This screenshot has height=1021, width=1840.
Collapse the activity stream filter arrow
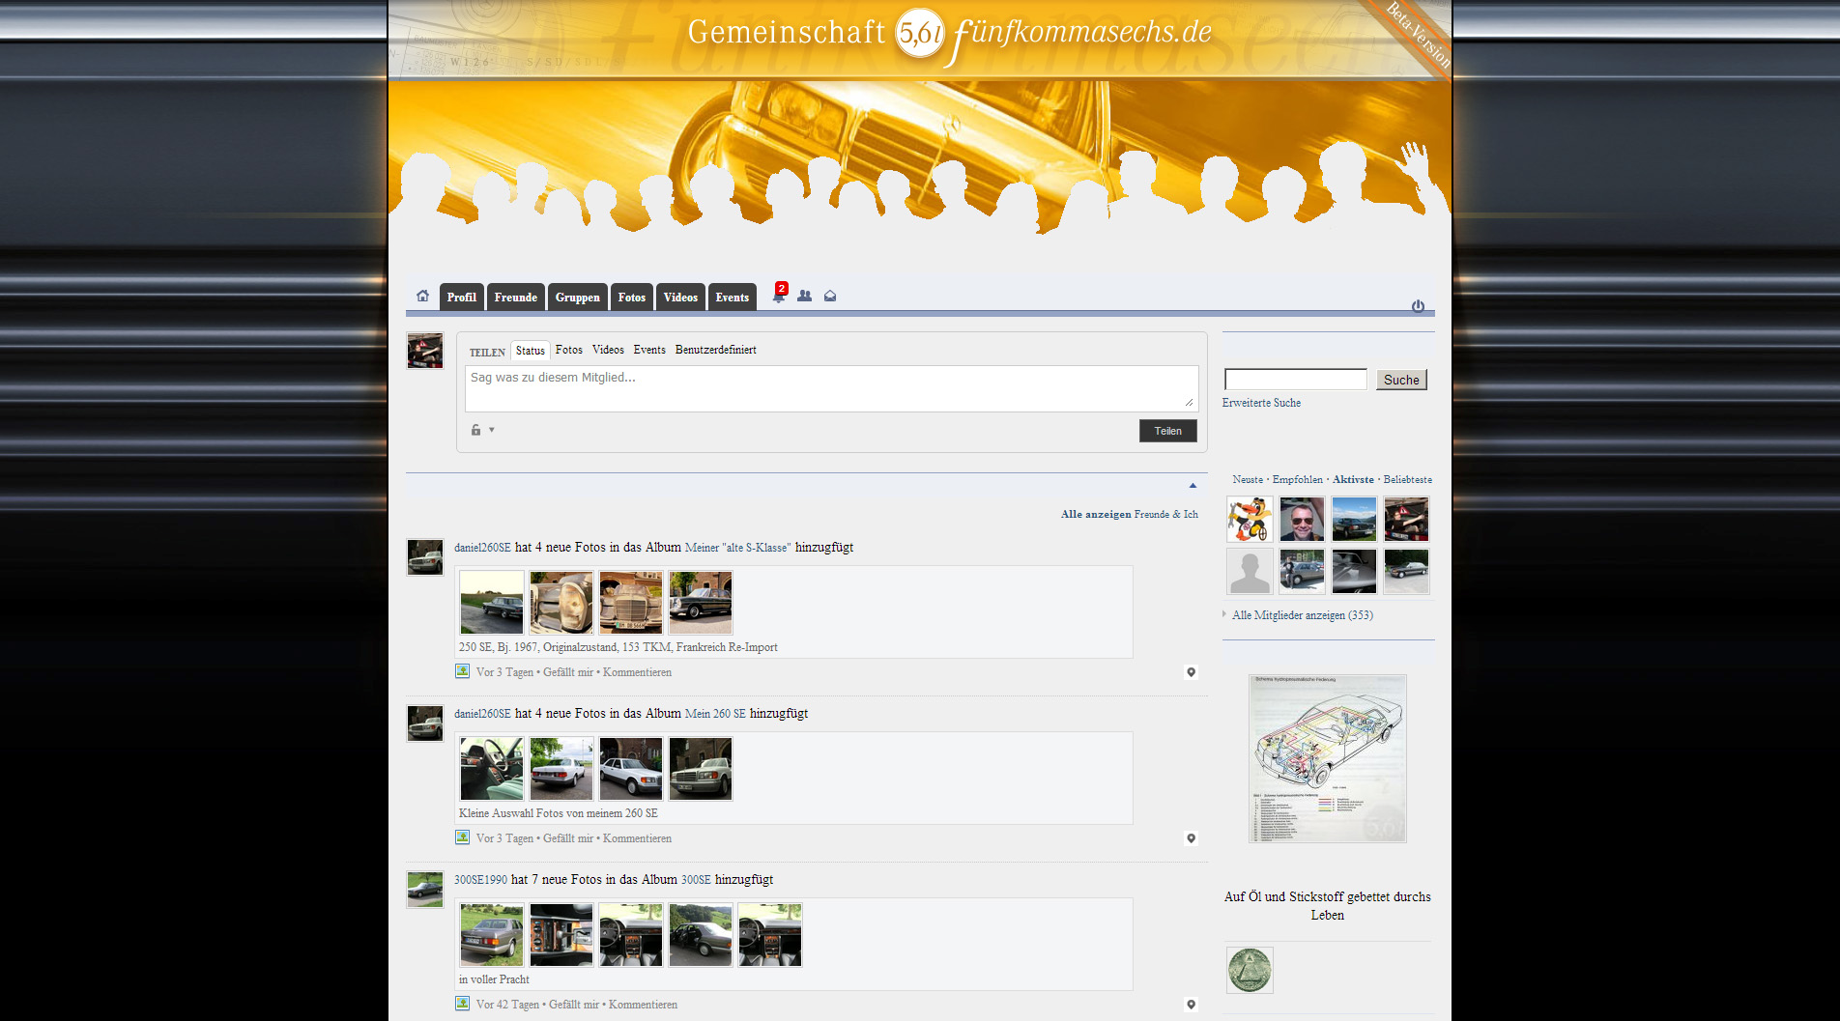pyautogui.click(x=1193, y=485)
